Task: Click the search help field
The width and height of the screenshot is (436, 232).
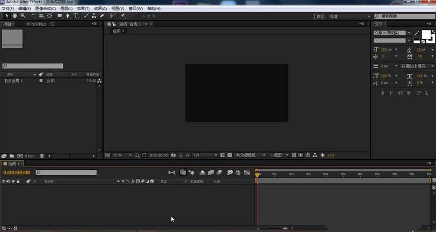Action: coord(405,17)
